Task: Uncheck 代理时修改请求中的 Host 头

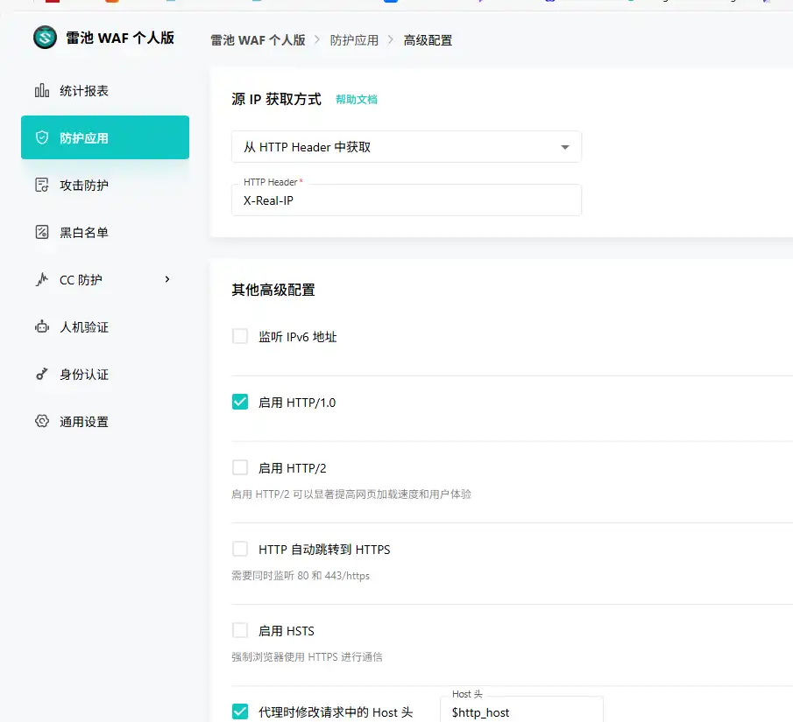Action: (240, 711)
